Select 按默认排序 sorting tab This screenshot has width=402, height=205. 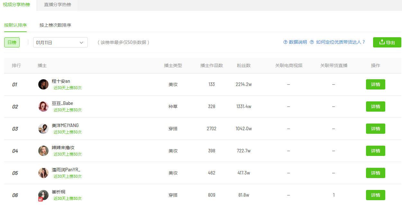point(15,25)
